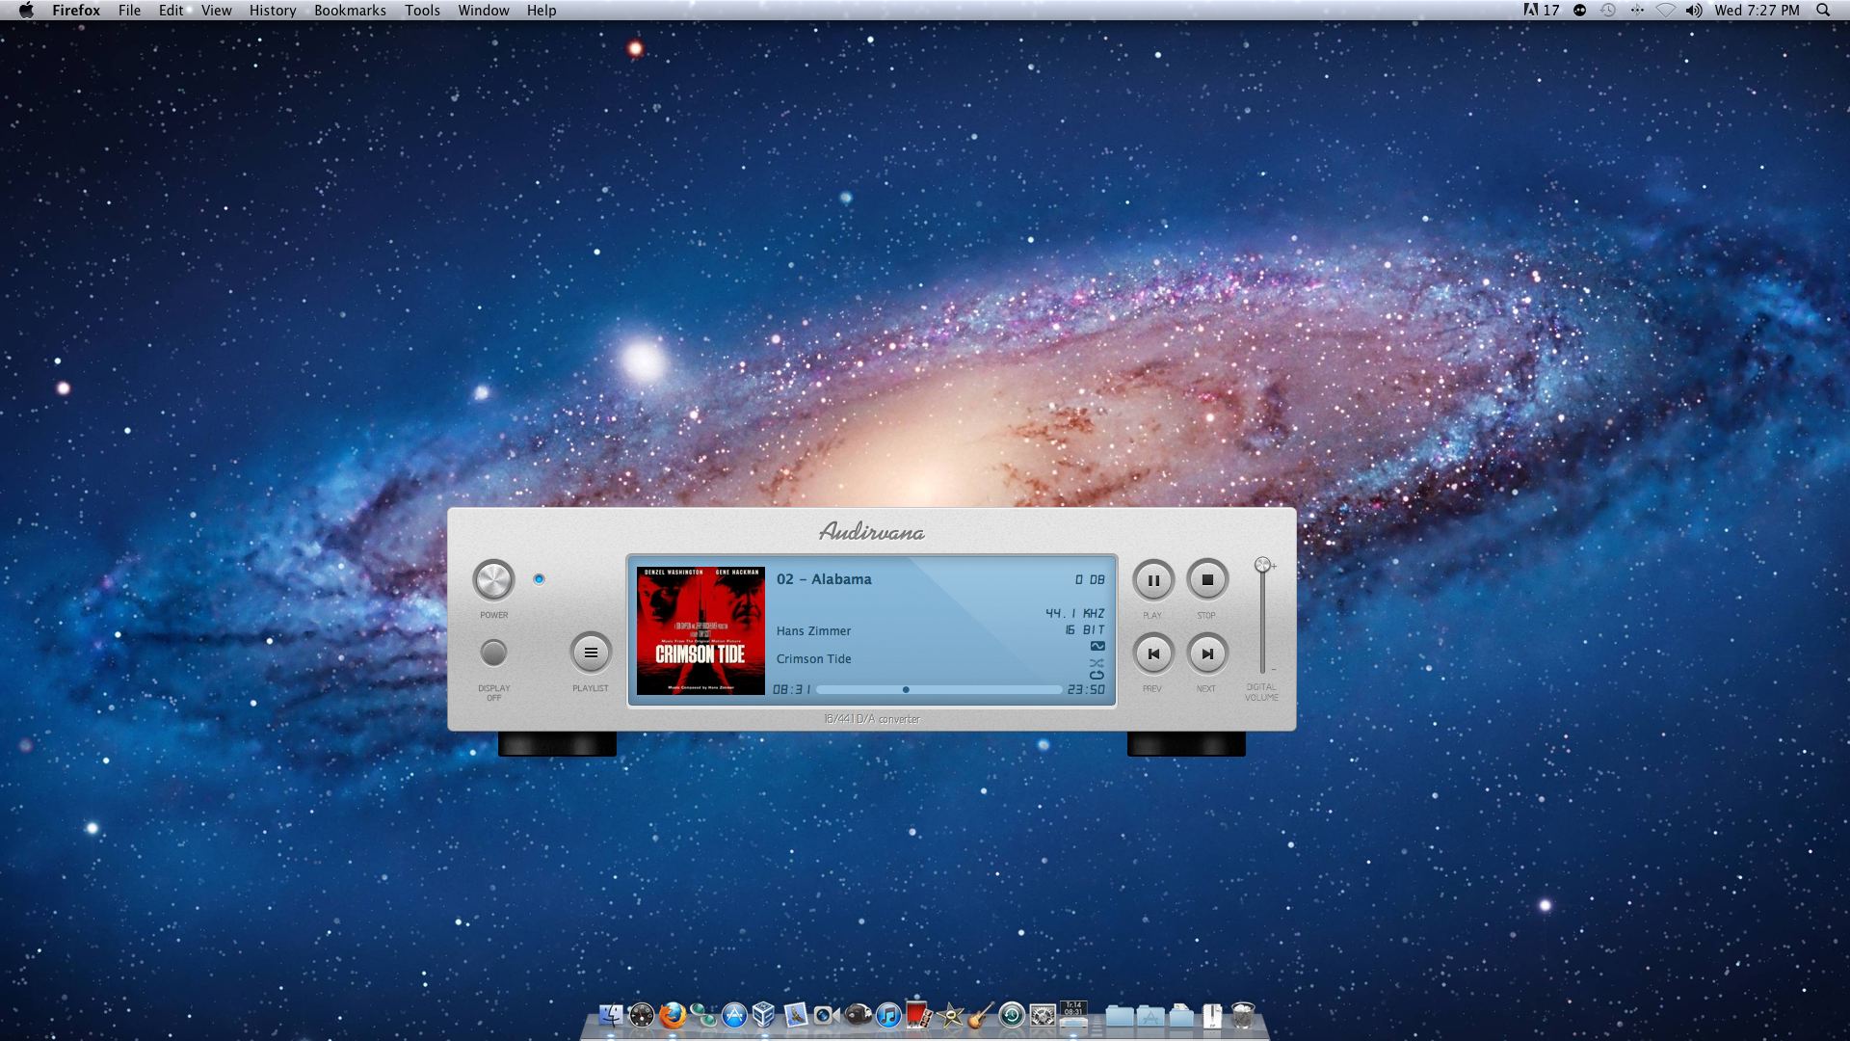Skip to the previous track
The width and height of the screenshot is (1850, 1041).
(x=1153, y=654)
